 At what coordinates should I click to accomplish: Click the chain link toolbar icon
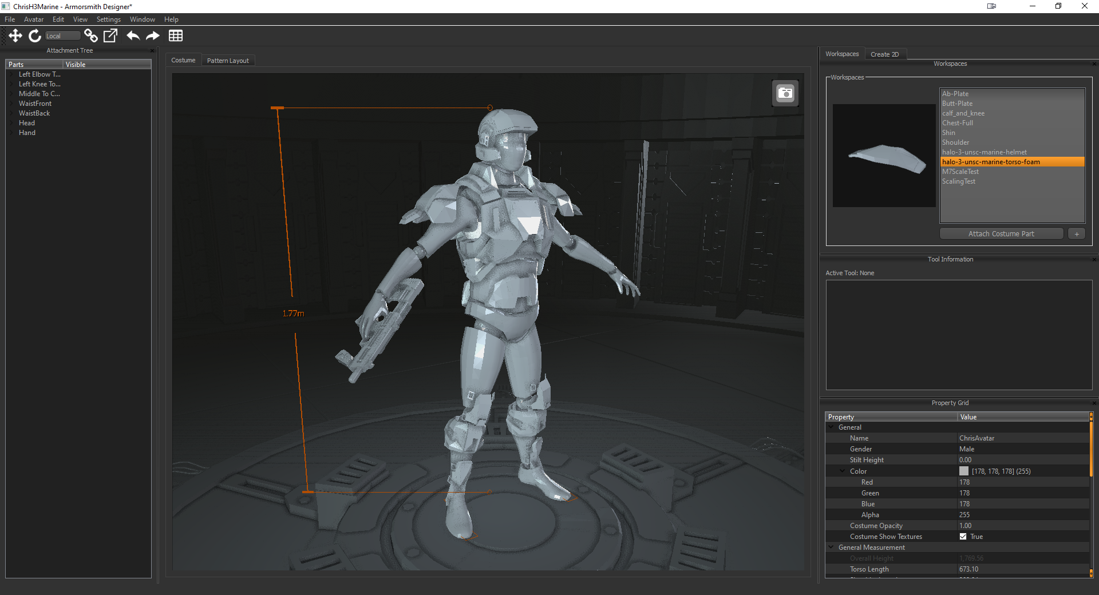click(x=90, y=35)
